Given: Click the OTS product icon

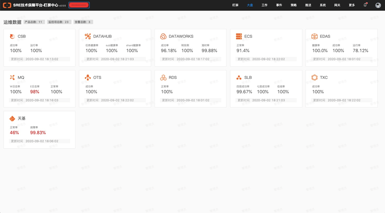Looking at the screenshot, I should 88,78.
